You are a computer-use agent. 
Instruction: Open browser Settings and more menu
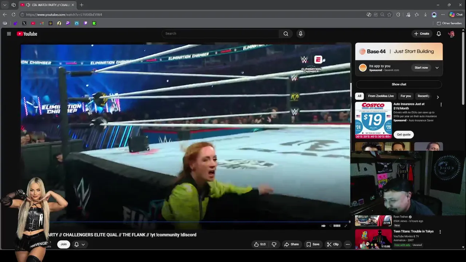pos(443,15)
